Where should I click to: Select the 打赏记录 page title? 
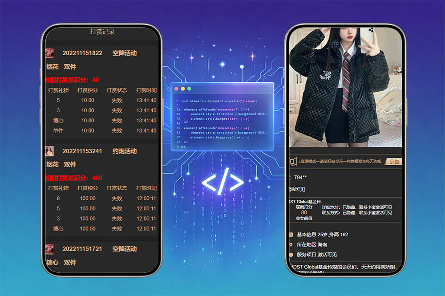pos(102,32)
